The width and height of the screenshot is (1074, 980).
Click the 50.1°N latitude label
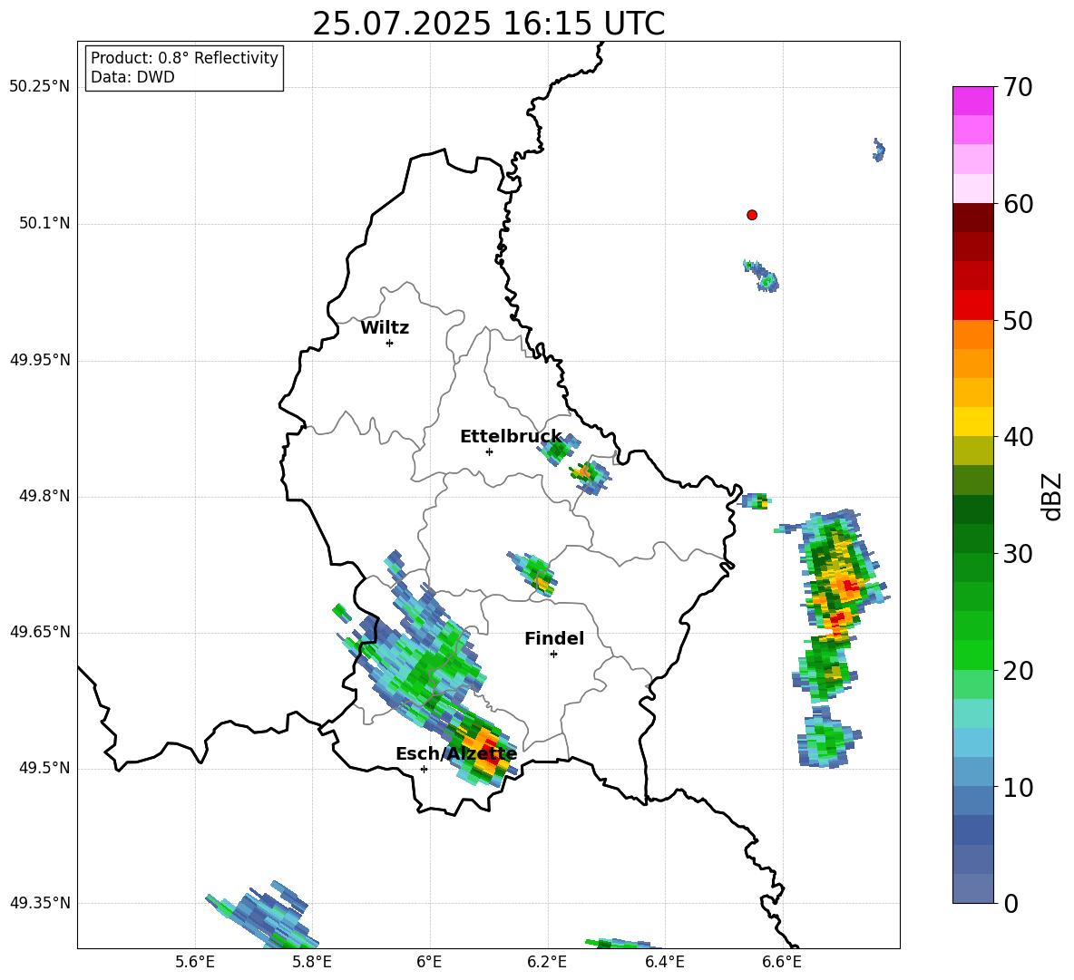click(x=45, y=223)
